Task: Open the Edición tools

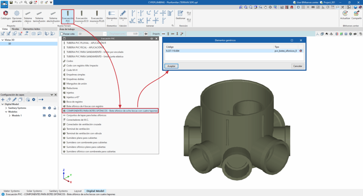Action: click(123, 14)
